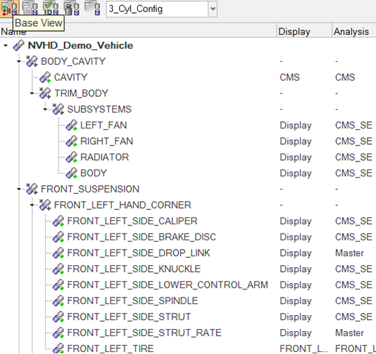Collapse the FRONT_LEFT_HAND_CORNER node

coord(32,205)
